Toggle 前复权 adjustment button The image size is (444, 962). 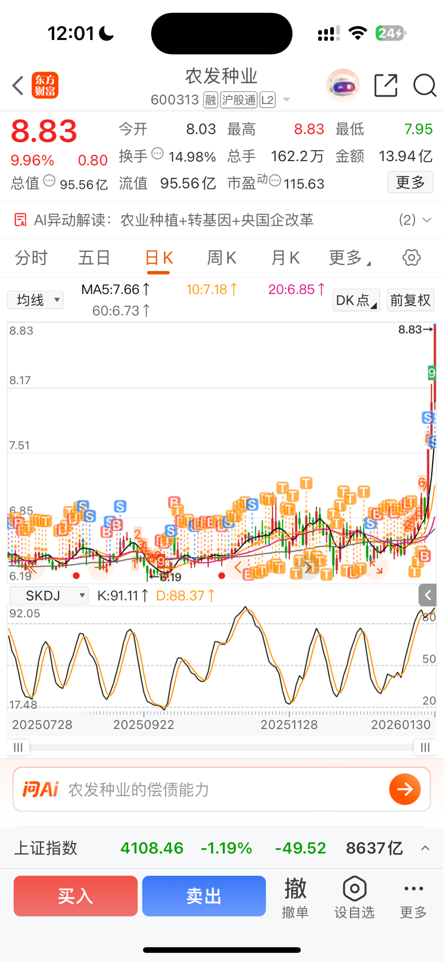[411, 300]
